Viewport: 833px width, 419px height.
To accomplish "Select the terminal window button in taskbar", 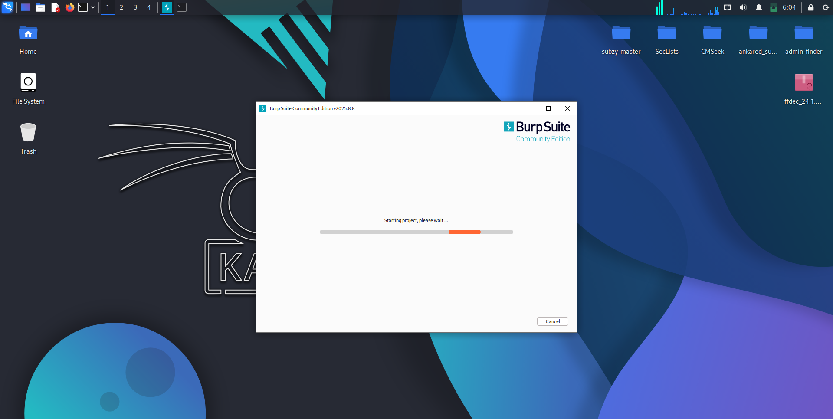I will point(182,7).
